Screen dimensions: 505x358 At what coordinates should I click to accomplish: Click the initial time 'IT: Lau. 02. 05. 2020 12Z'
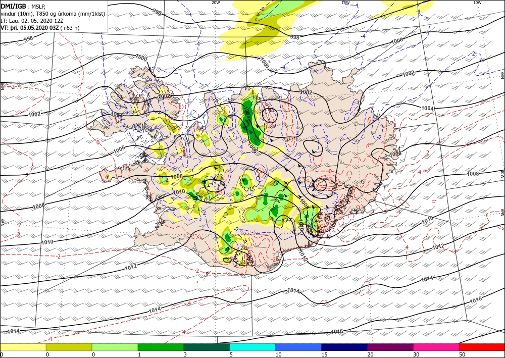tap(32, 21)
